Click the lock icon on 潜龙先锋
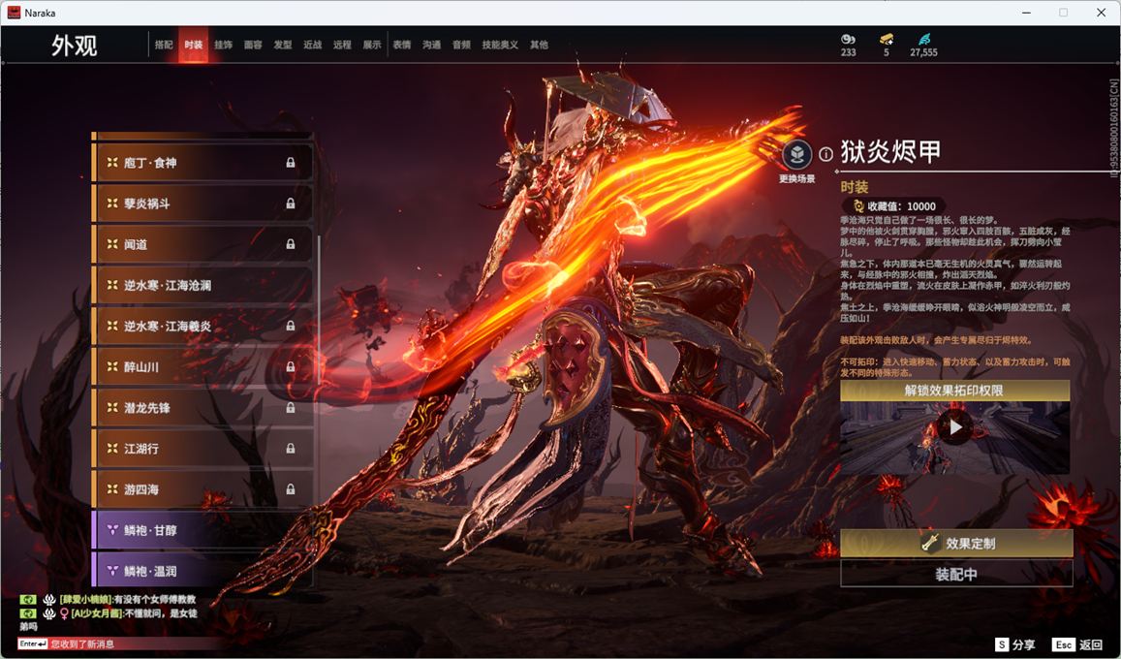This screenshot has height=659, width=1121. [x=291, y=407]
